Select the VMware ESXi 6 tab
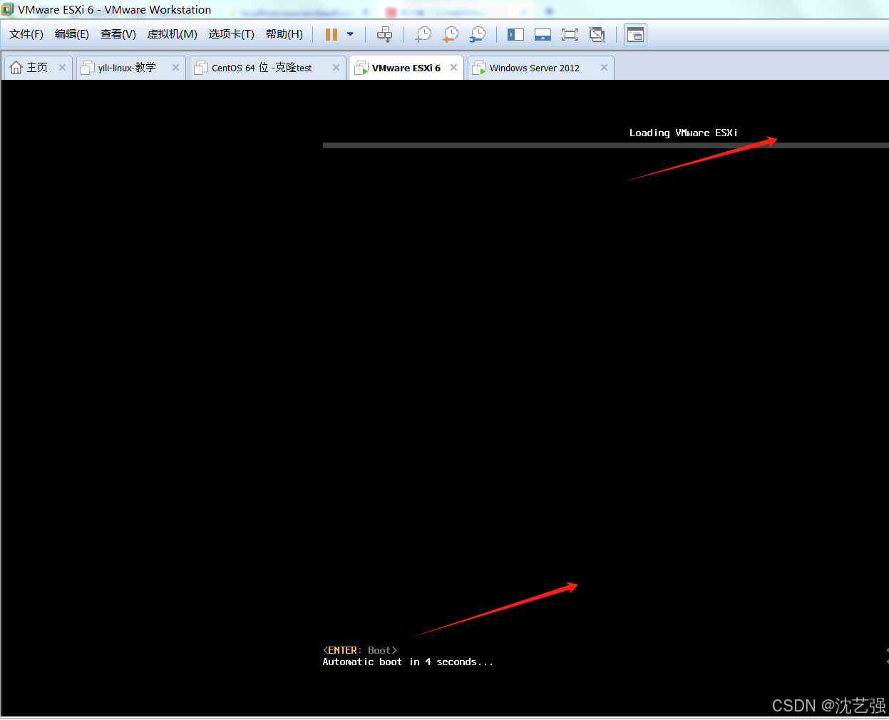 coord(406,68)
